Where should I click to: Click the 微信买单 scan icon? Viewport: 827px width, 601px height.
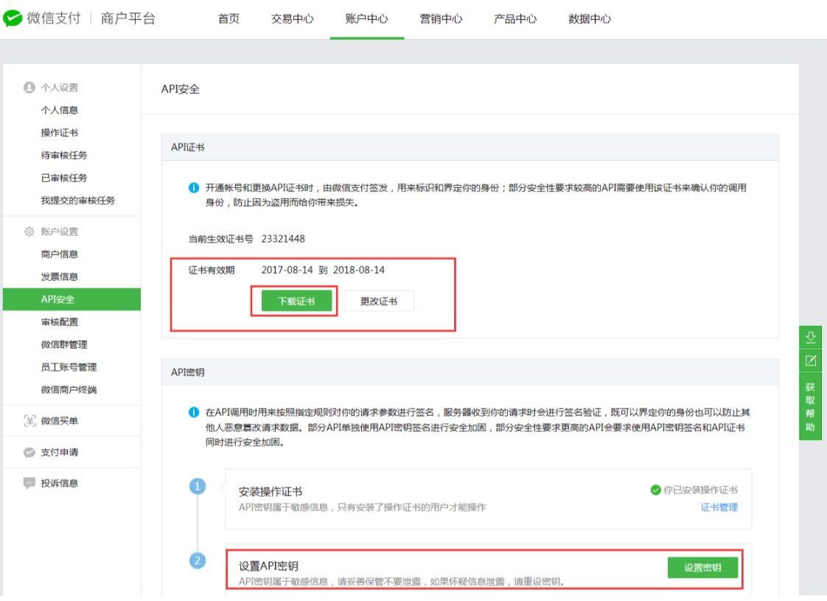29,420
